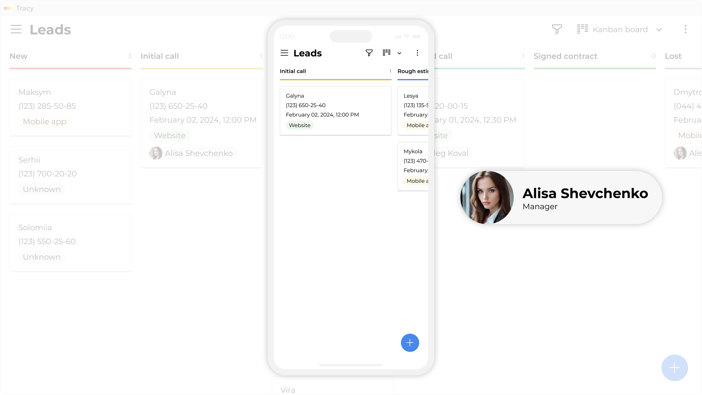Click Alisa Shevchenko assignee chip on Galyna
This screenshot has height=395, width=702.
click(193, 153)
